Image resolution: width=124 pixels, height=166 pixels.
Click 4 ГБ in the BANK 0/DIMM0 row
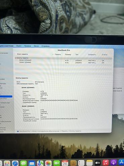[67, 61]
